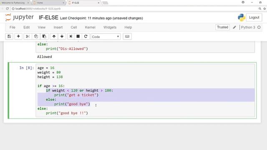Image resolution: width=267 pixels, height=150 pixels.
Task: Open the View menu
Action: coord(42,27)
